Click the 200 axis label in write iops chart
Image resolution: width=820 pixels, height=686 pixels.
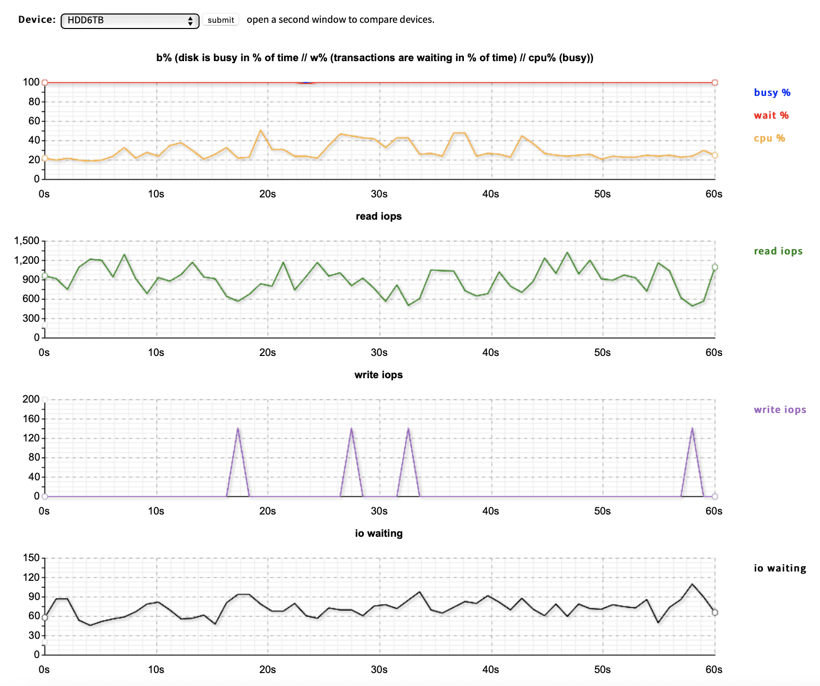click(x=31, y=399)
